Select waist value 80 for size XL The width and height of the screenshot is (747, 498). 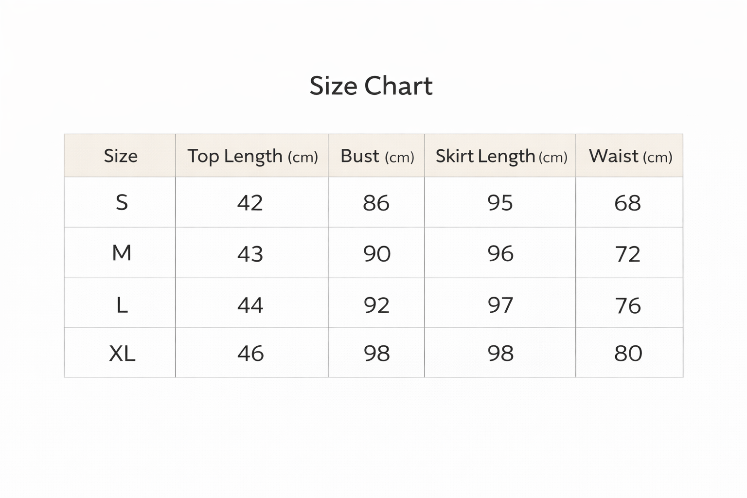[x=628, y=353]
